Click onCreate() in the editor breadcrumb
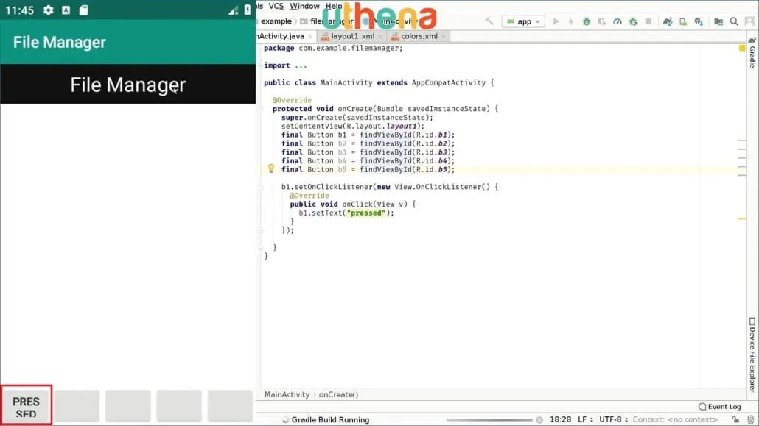Screen dimensions: 759x426 point(338,394)
